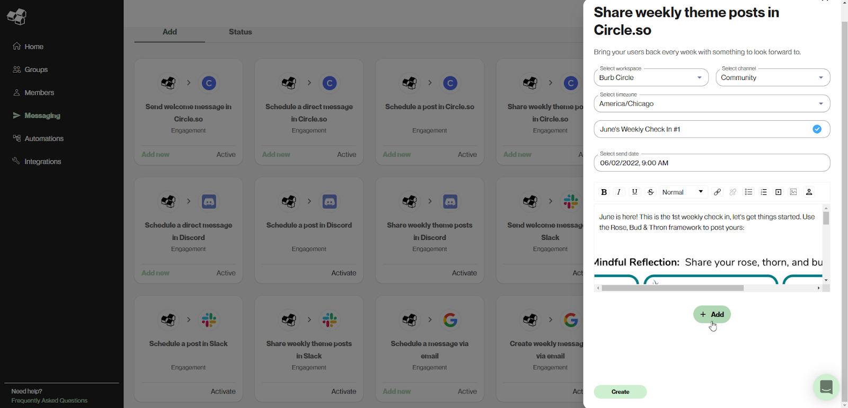The height and width of the screenshot is (408, 848).
Task: Insert a video embed in the editor
Action: coord(779,192)
